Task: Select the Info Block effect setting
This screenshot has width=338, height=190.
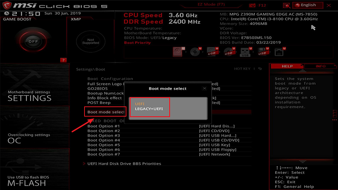Action: [x=105, y=98]
